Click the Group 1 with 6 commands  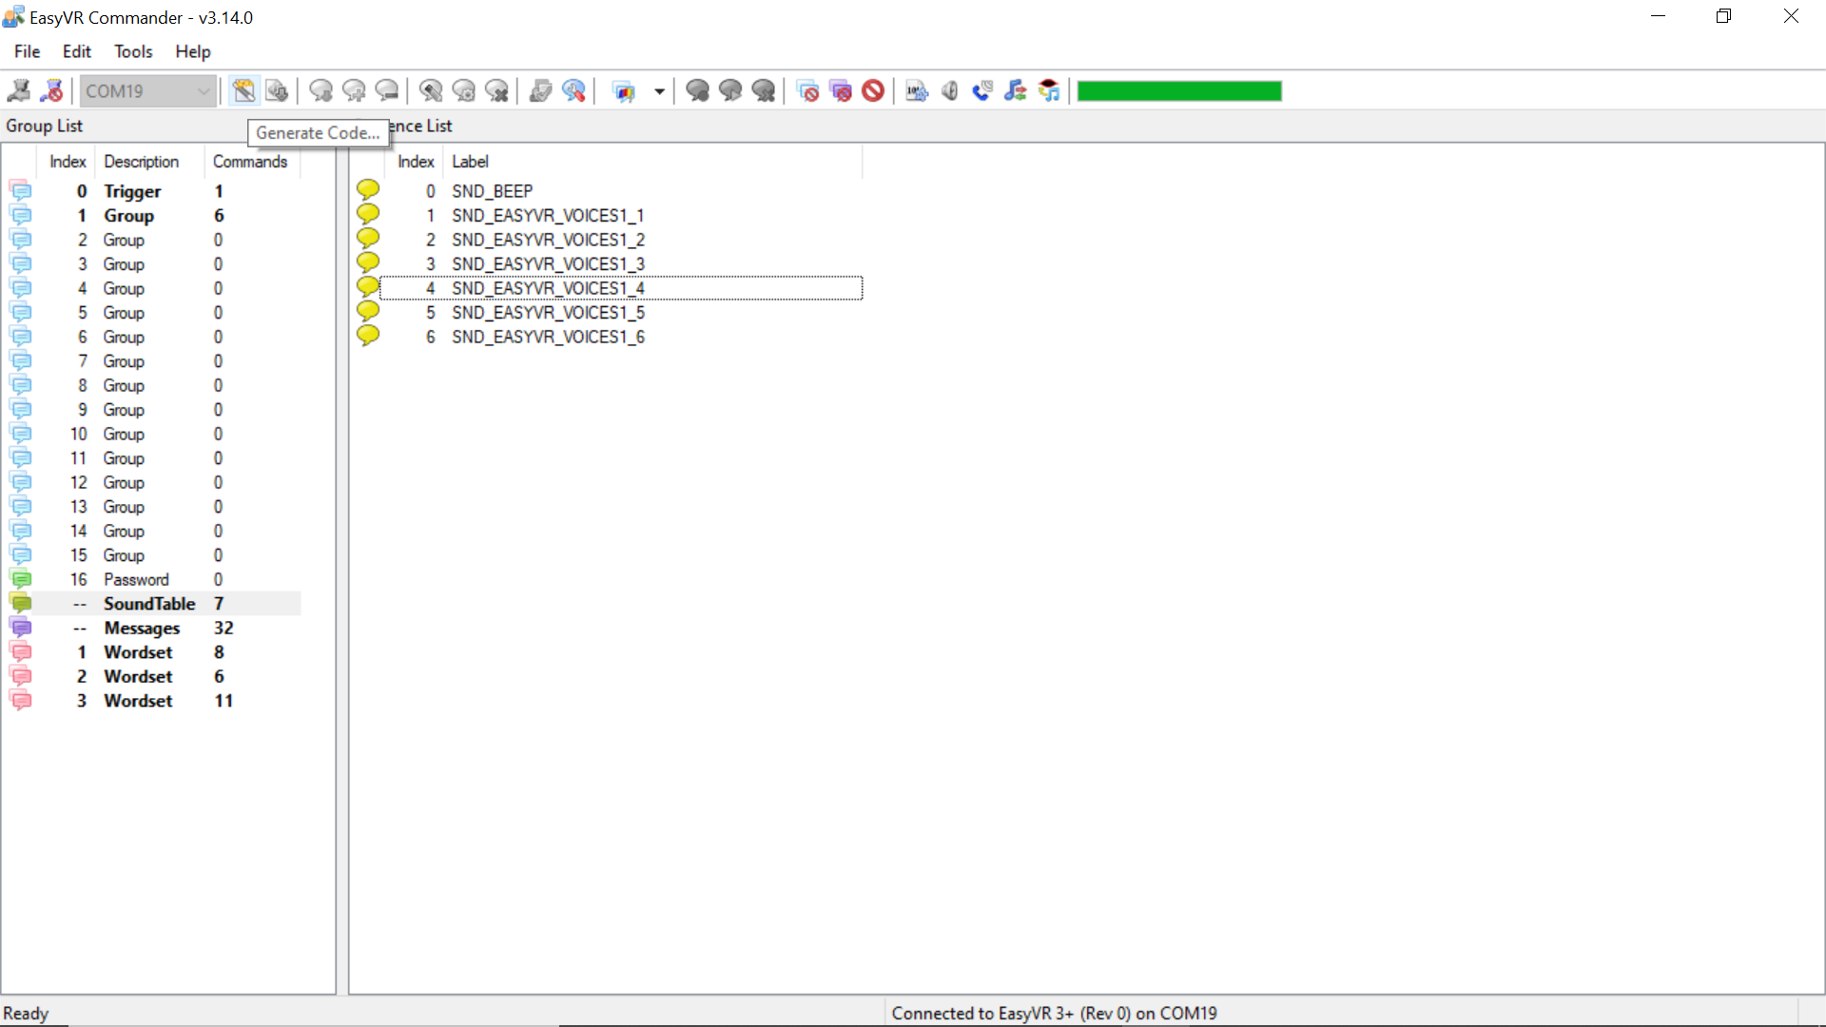pos(128,214)
